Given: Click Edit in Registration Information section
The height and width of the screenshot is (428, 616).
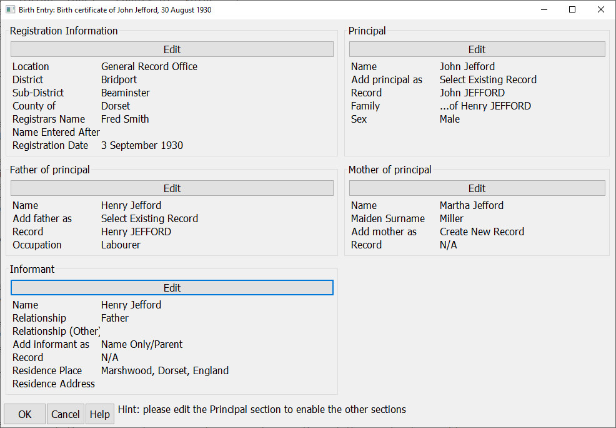Looking at the screenshot, I should pyautogui.click(x=172, y=49).
